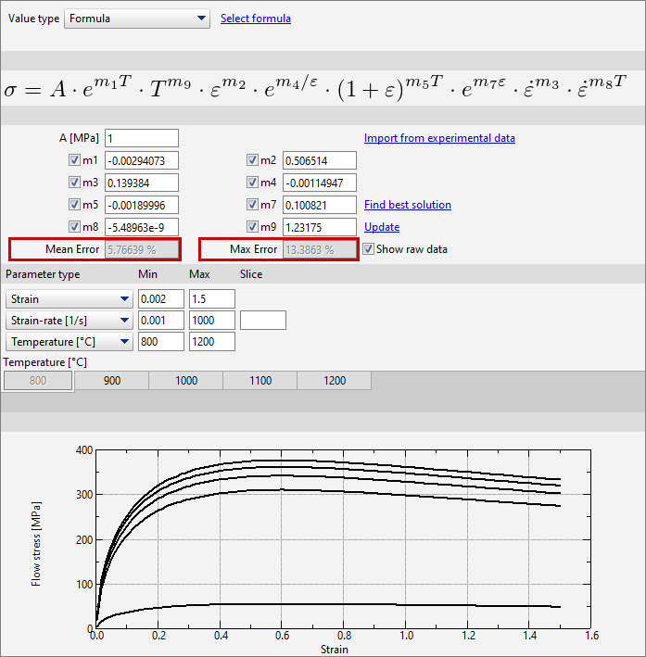This screenshot has height=657, width=646.
Task: Disable the m9 parameter checkbox
Action: (252, 227)
